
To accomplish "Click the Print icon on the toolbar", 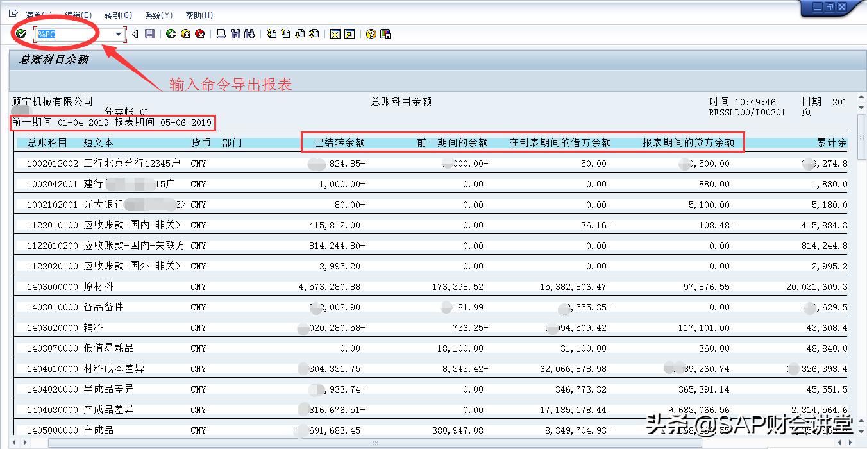I will point(221,34).
